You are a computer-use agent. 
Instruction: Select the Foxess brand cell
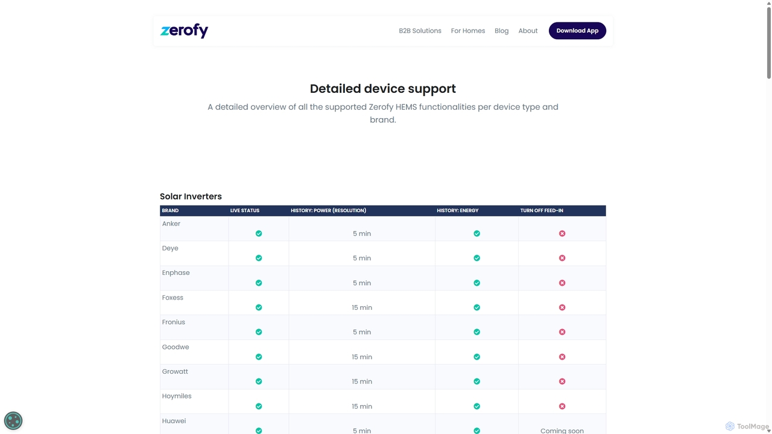click(194, 303)
